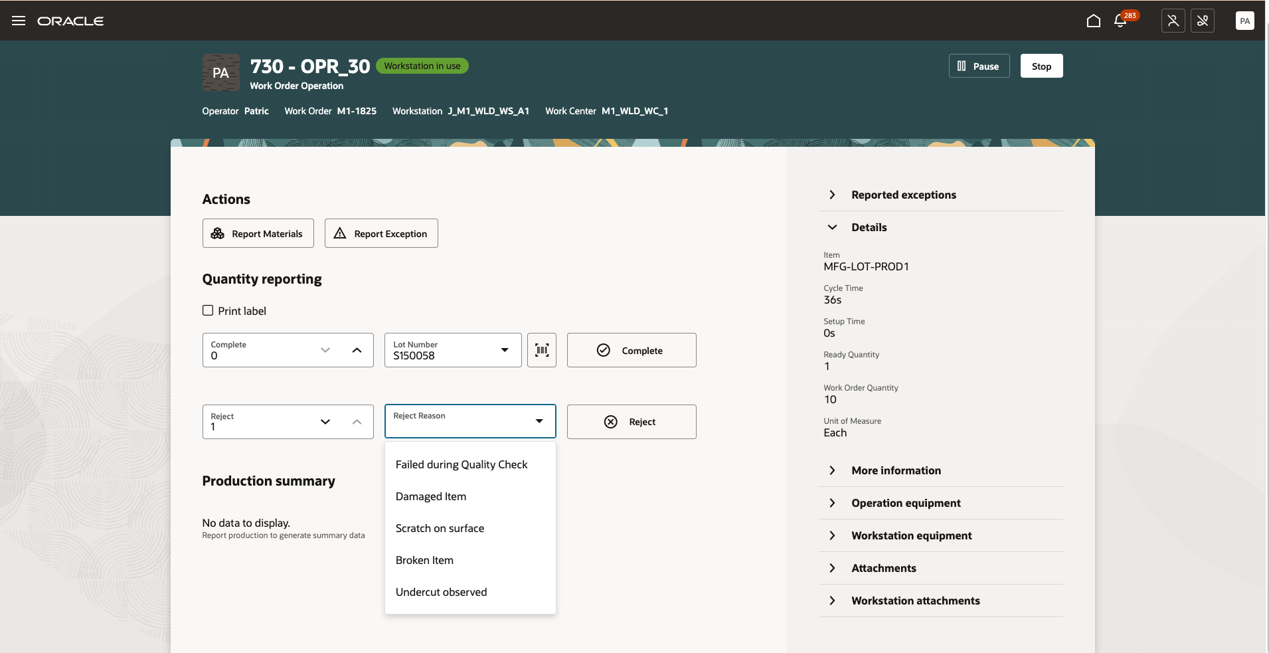1269x653 pixels.
Task: Increase Complete quantity with up chevron
Action: pyautogui.click(x=357, y=350)
